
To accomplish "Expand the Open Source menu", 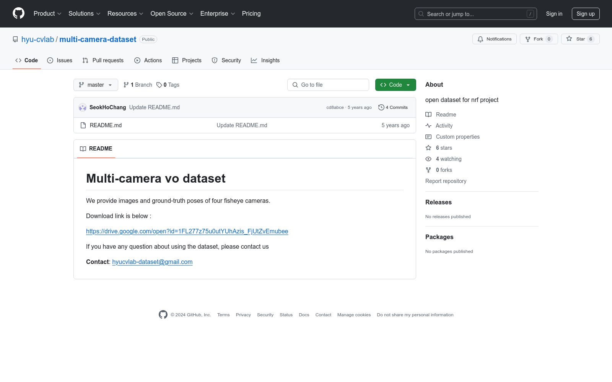I will point(172,14).
